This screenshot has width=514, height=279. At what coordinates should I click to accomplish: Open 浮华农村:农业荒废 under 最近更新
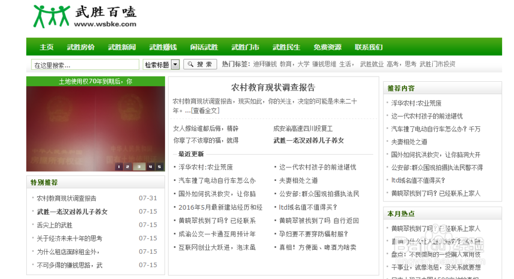(206, 167)
